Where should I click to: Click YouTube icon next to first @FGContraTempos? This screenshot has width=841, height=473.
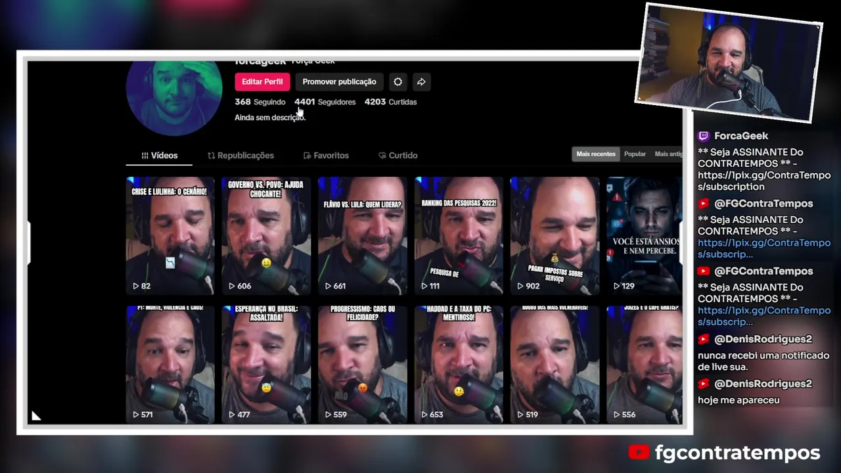[x=704, y=204]
